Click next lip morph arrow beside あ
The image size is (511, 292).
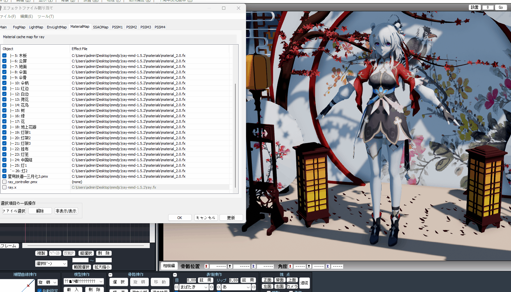click(253, 287)
